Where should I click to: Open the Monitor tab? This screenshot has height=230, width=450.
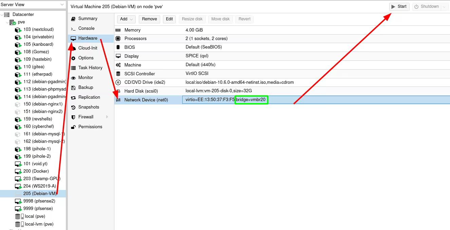86,78
